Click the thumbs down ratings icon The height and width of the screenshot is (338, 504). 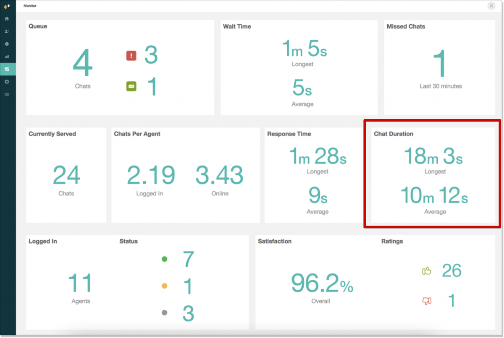(427, 301)
